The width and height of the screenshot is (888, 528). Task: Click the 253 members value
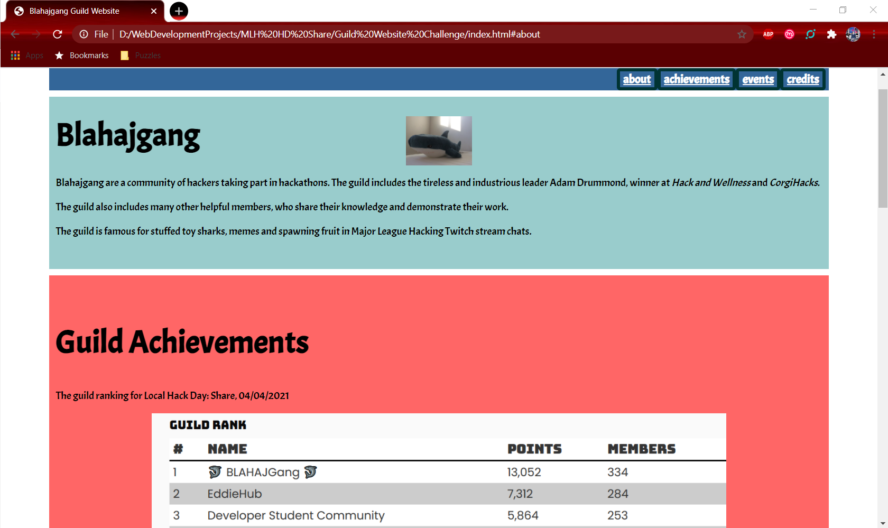617,515
